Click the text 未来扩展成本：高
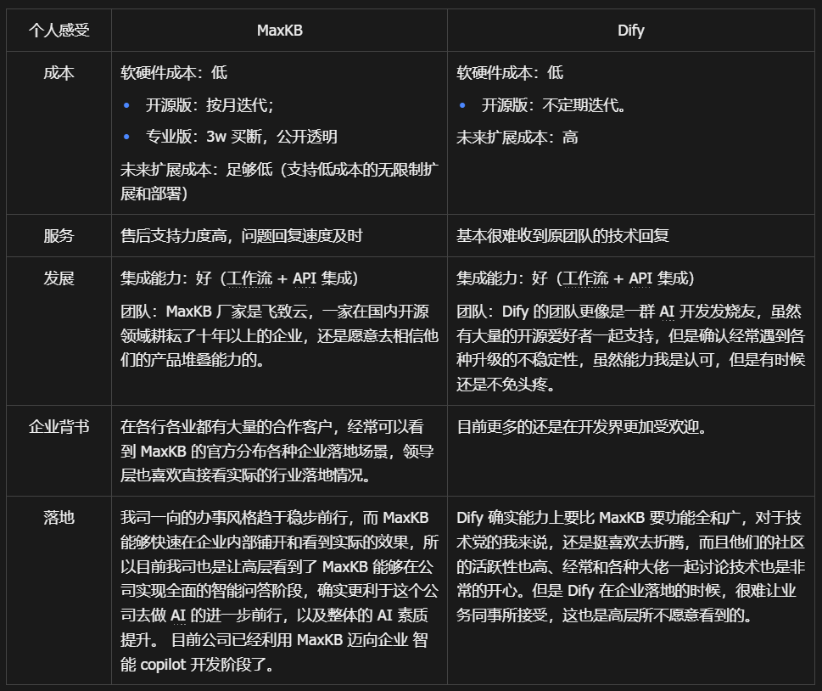Image resolution: width=822 pixels, height=691 pixels. pos(517,138)
